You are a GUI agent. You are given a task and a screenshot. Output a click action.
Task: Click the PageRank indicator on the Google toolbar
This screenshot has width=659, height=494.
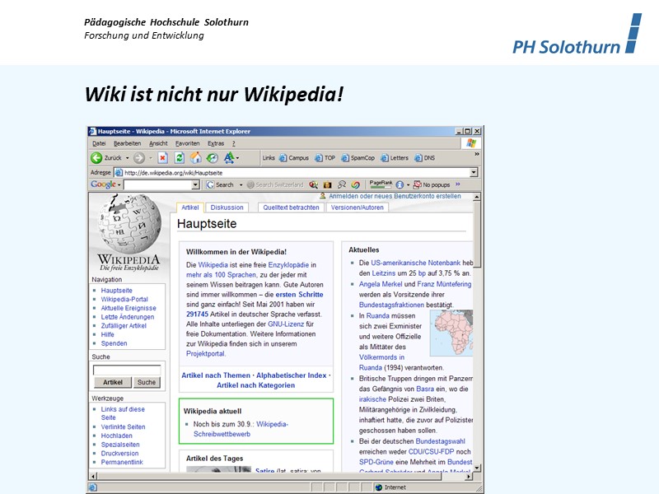pos(380,184)
